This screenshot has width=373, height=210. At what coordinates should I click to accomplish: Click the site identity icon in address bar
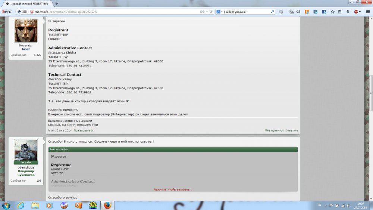[x=32, y=12]
